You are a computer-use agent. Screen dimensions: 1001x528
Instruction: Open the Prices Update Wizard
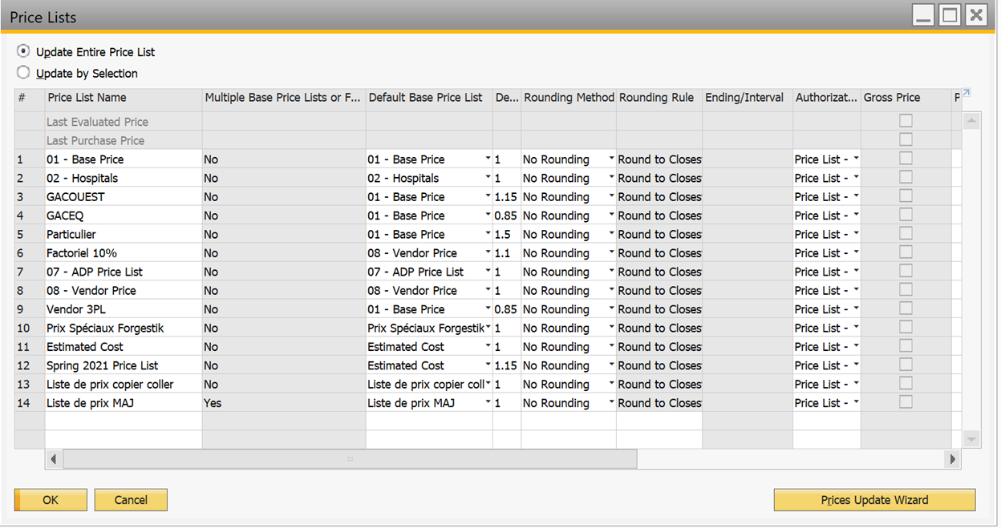(x=874, y=500)
